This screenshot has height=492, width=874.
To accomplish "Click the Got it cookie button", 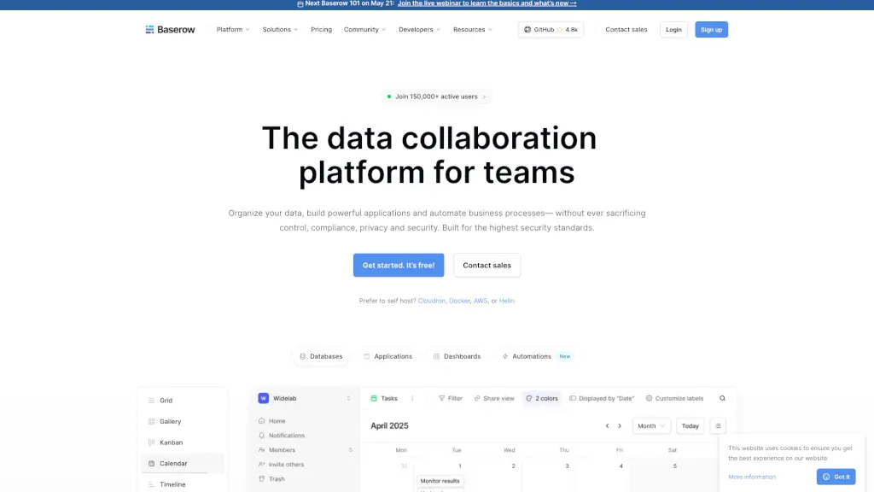I will click(x=836, y=477).
